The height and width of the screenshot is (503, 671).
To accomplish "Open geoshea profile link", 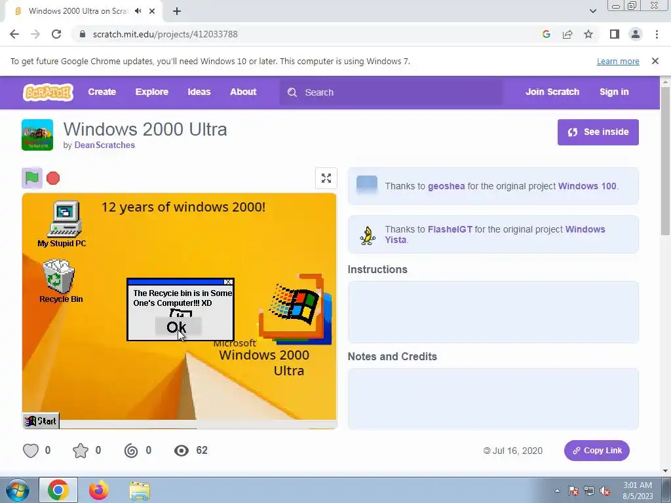I will click(446, 186).
